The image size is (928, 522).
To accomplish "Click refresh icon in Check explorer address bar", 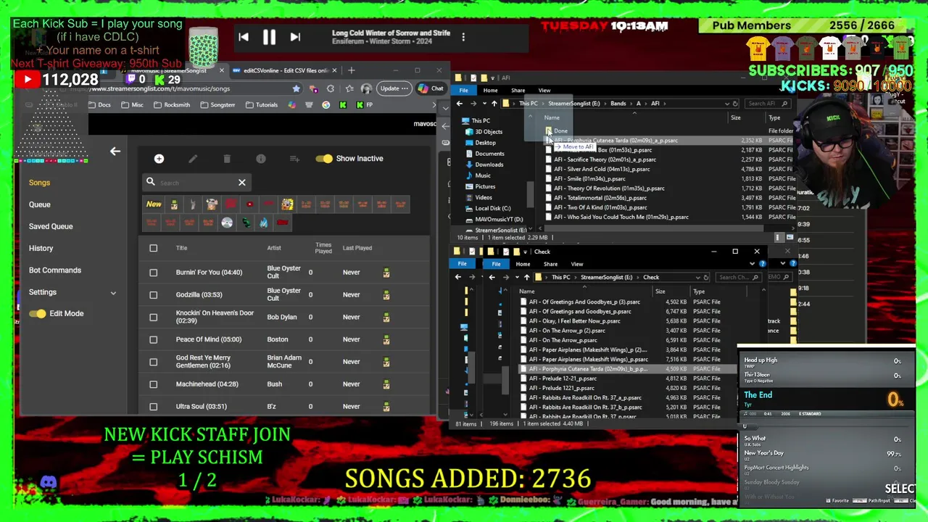I will pyautogui.click(x=706, y=277).
